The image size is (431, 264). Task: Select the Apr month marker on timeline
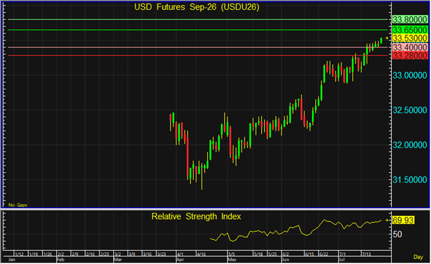pos(180,260)
